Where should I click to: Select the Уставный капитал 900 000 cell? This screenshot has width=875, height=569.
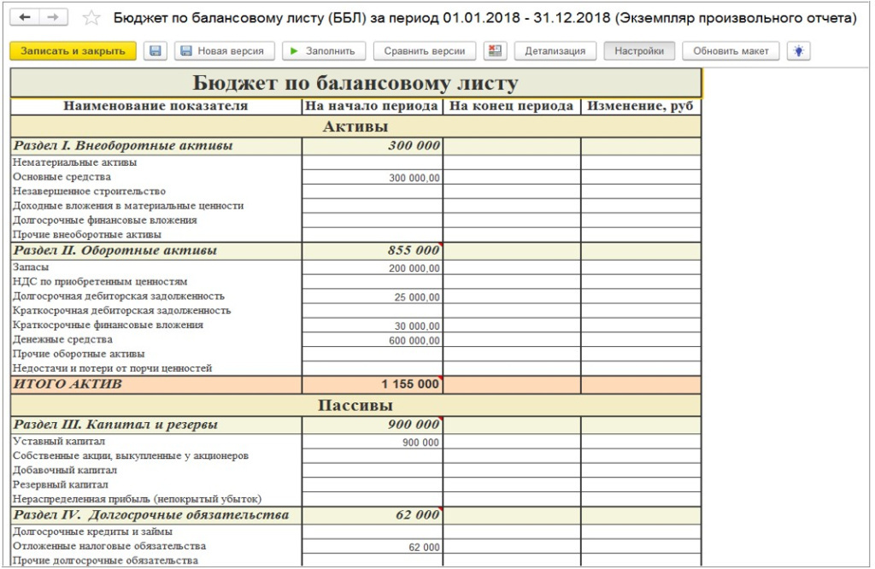pos(373,442)
